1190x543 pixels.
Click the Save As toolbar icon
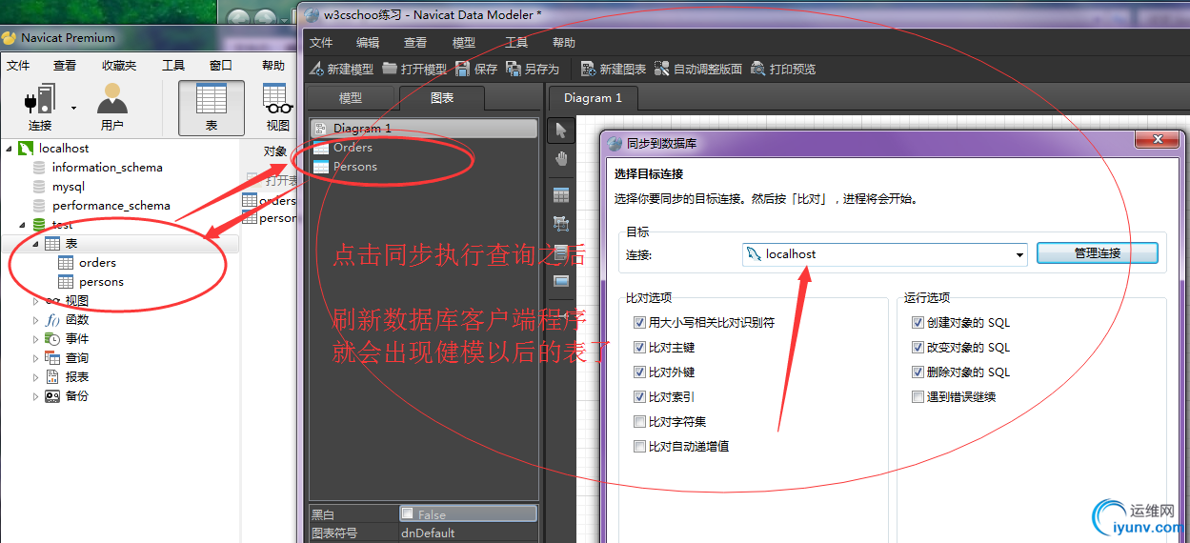click(x=514, y=69)
